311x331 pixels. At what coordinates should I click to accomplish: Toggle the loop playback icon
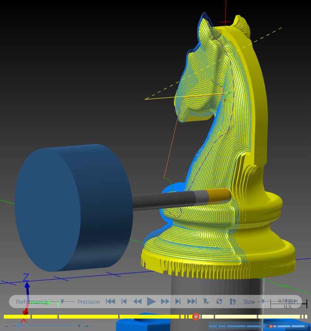[219, 302]
